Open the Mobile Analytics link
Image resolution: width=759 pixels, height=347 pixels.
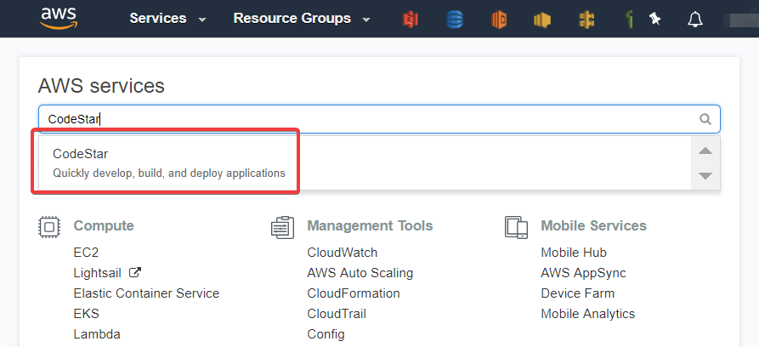(587, 314)
